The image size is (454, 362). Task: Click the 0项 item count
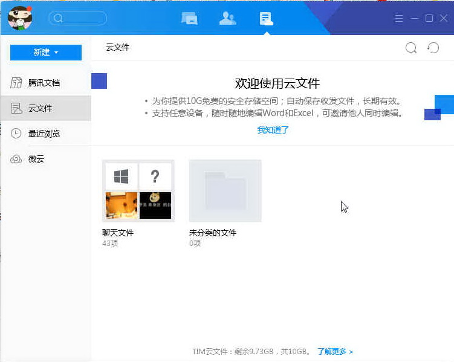[x=195, y=244]
